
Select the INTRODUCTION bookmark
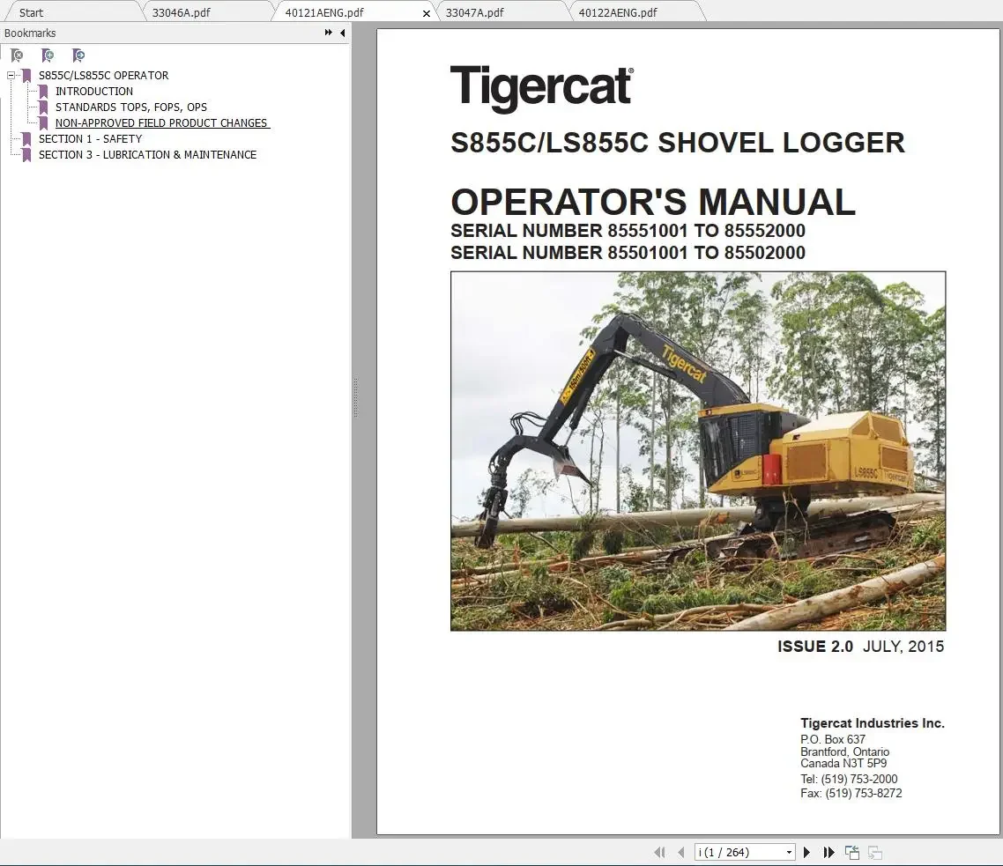(94, 91)
